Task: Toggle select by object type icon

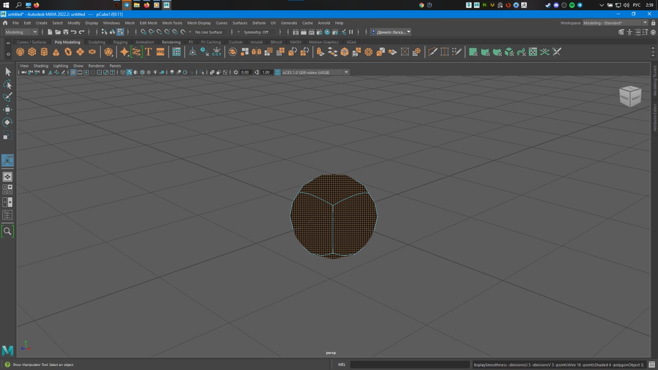Action: pyautogui.click(x=112, y=32)
